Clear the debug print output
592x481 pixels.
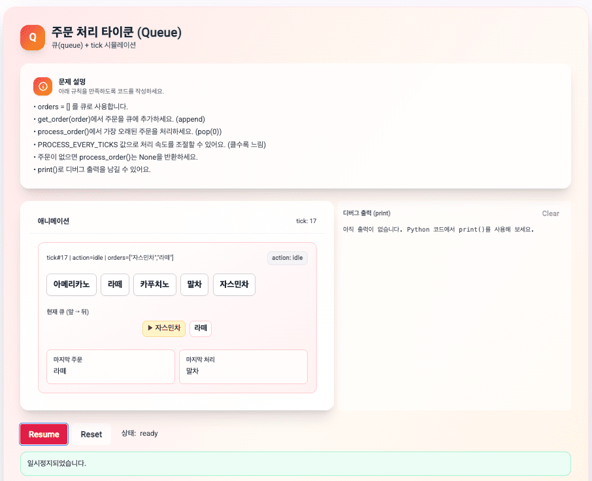550,213
